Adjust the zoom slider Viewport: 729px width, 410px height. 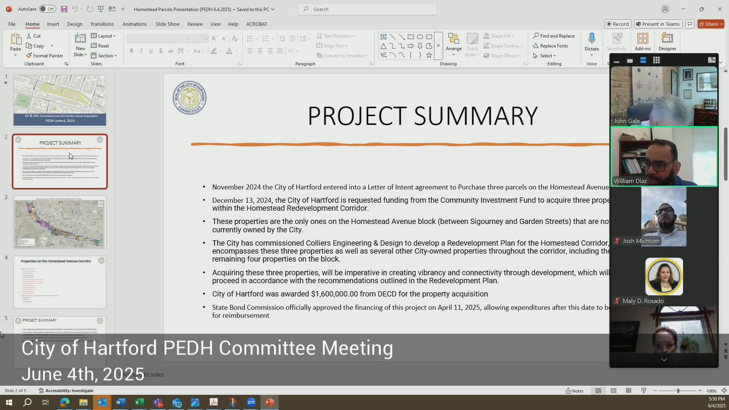coord(678,391)
